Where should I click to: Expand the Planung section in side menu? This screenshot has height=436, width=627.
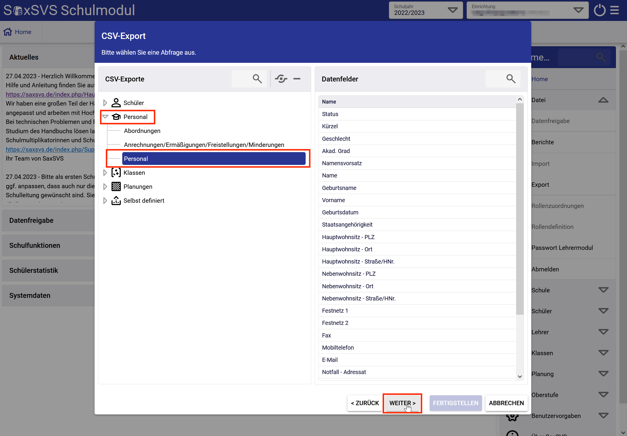(x=603, y=374)
